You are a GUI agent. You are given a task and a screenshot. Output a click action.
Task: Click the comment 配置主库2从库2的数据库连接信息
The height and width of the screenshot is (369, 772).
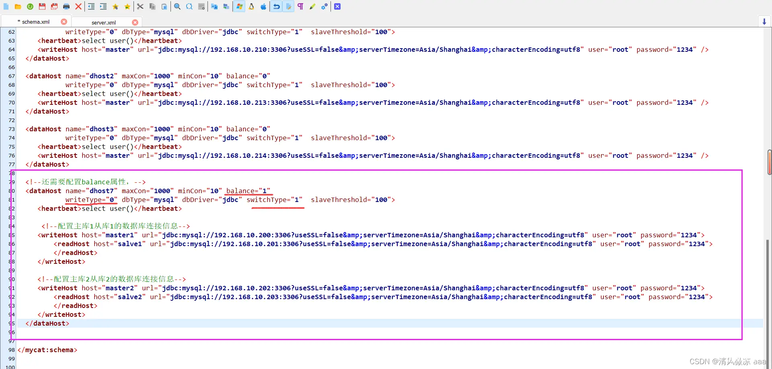point(112,279)
